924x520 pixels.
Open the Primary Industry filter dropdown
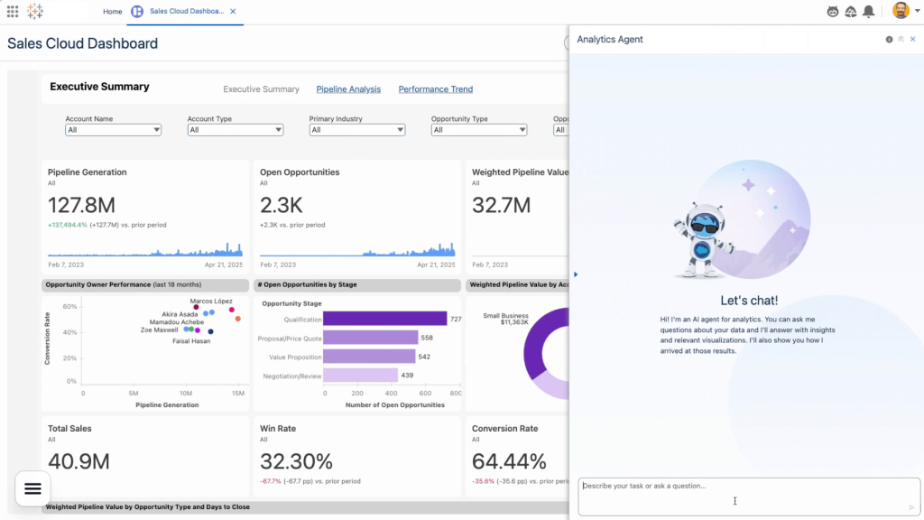(356, 129)
